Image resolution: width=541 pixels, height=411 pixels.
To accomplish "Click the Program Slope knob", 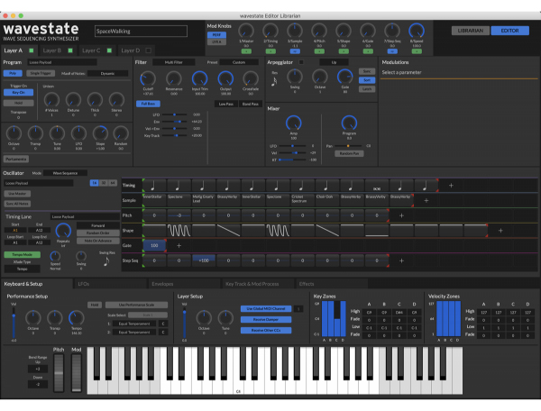I will [100, 133].
